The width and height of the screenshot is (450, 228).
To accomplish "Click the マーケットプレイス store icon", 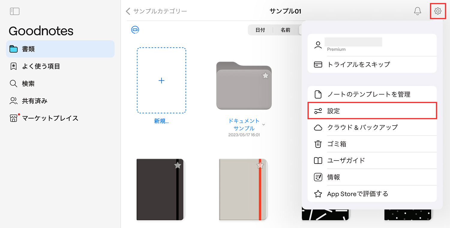I will (x=13, y=118).
